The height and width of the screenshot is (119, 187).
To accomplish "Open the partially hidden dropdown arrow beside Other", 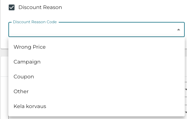I will pos(186,89).
